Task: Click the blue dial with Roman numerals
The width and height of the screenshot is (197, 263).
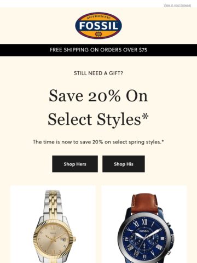Action: click(144, 238)
